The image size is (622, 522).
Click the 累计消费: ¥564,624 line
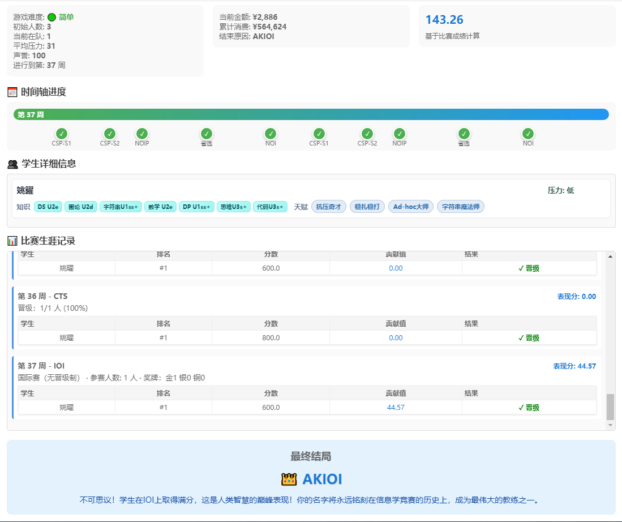point(252,27)
